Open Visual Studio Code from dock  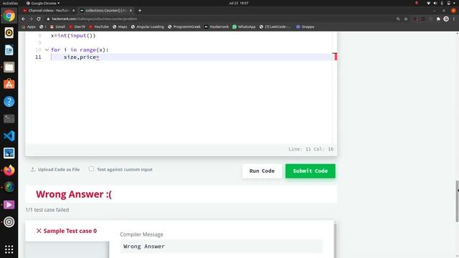click(x=9, y=136)
